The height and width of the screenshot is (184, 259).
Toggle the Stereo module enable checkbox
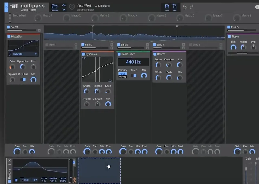[x=229, y=37]
